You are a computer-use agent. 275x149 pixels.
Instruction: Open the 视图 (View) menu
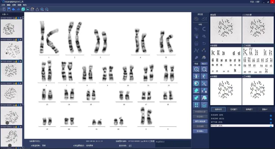14,5
